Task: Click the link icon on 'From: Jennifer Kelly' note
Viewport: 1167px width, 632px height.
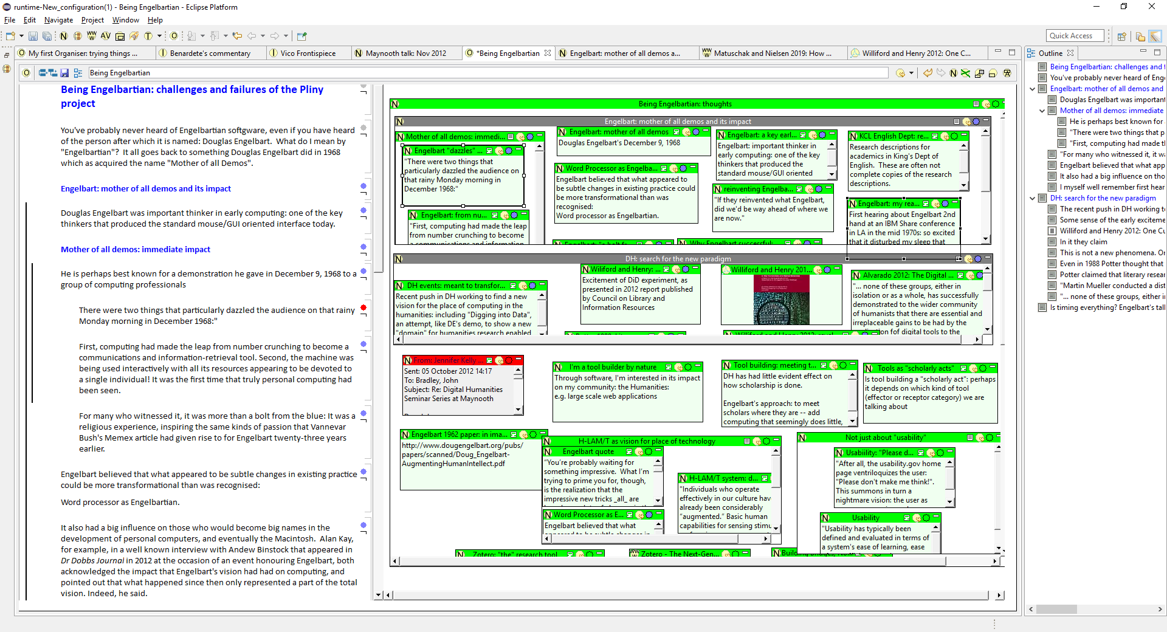Action: tap(500, 360)
